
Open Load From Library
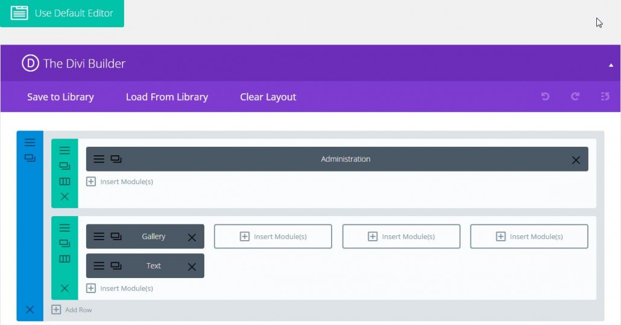[166, 97]
